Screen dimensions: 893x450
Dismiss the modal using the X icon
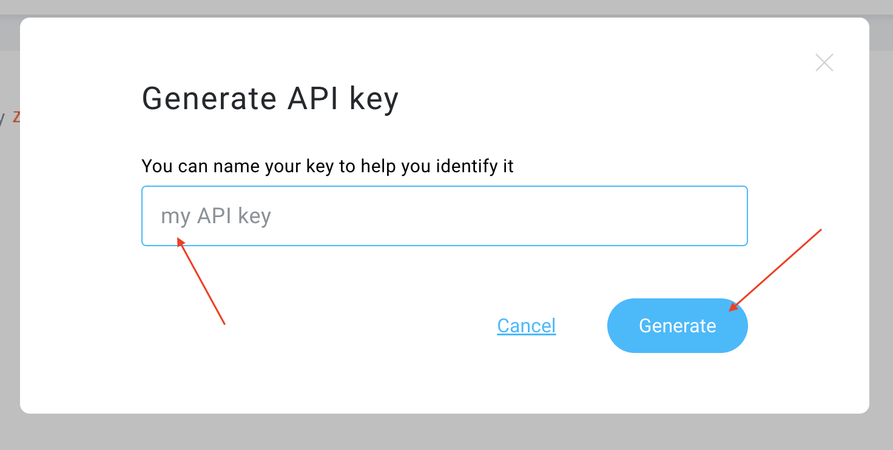coord(824,62)
